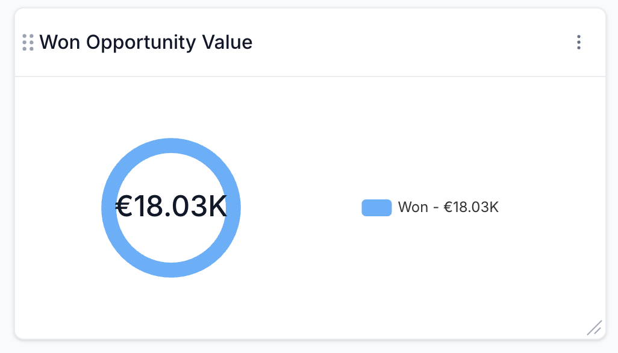Click the blue Won legend color swatch

pos(376,208)
